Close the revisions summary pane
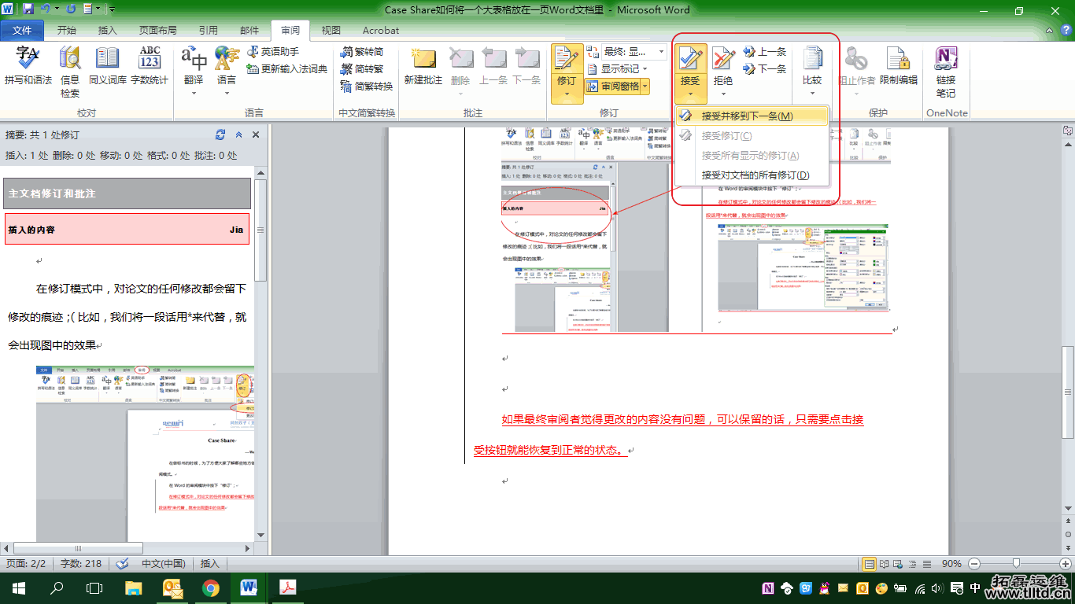The width and height of the screenshot is (1075, 604). coord(256,135)
